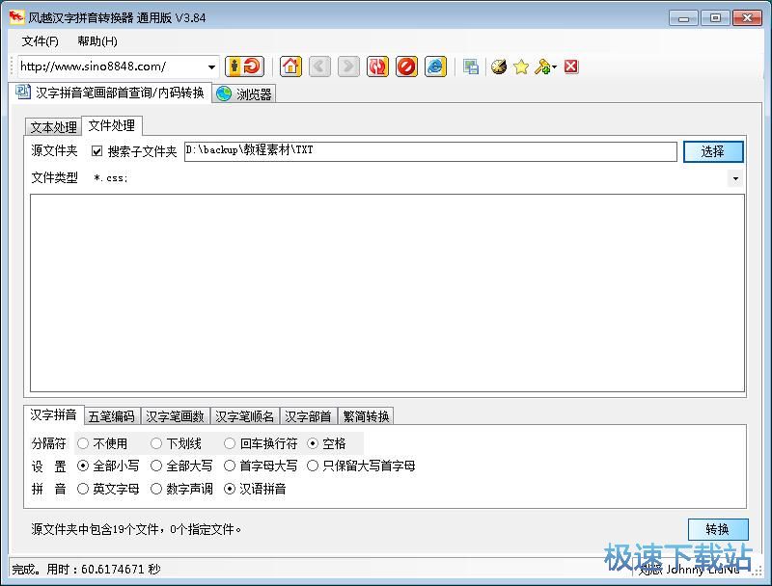The image size is (772, 586).
Task: Click inside the empty file list area
Action: click(387, 293)
